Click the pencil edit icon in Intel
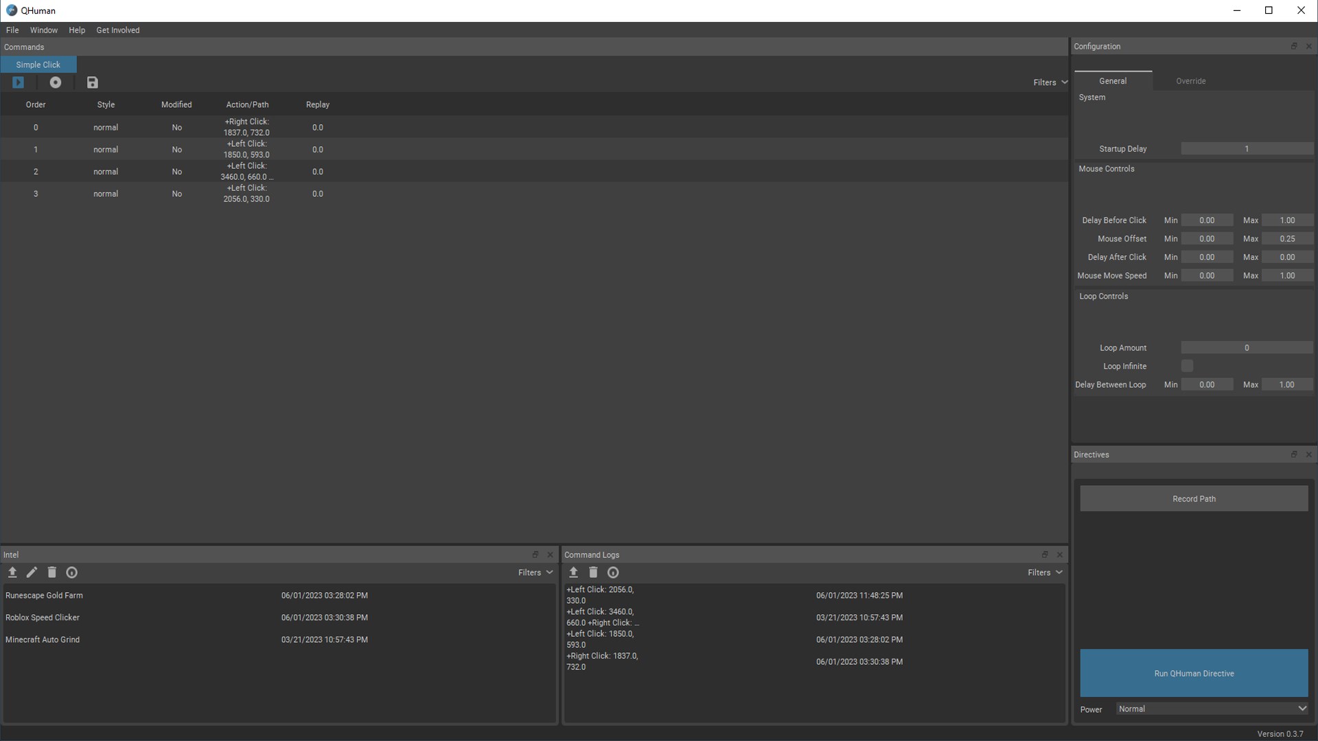Screen dimensions: 1318x741 tap(32, 572)
